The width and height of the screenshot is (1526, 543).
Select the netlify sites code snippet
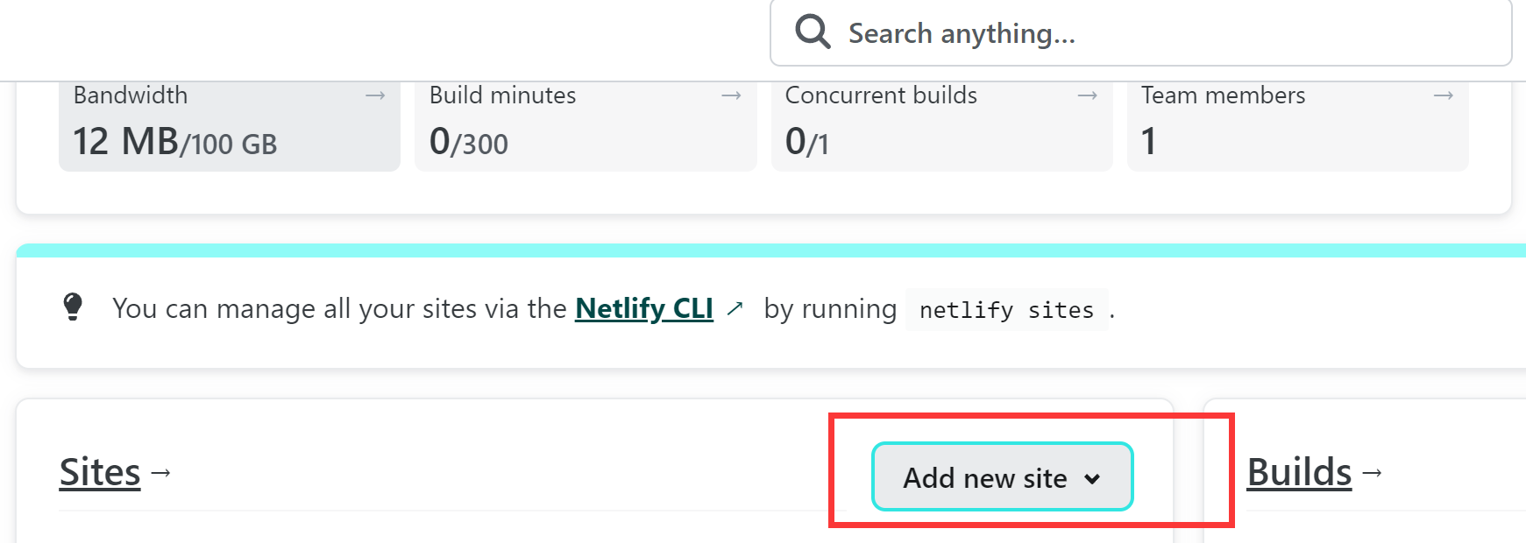point(1006,310)
